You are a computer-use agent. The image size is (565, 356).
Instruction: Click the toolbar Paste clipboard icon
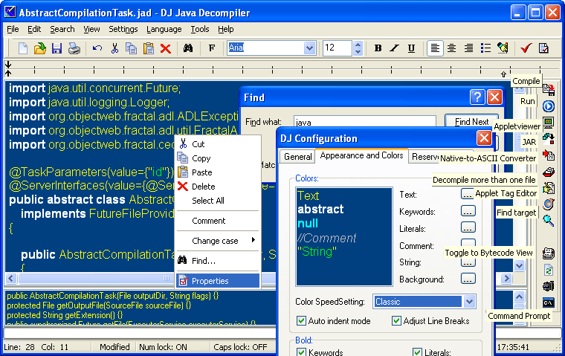tap(149, 48)
